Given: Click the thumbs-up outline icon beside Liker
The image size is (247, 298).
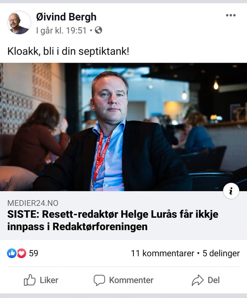Looking at the screenshot, I should pos(30,280).
